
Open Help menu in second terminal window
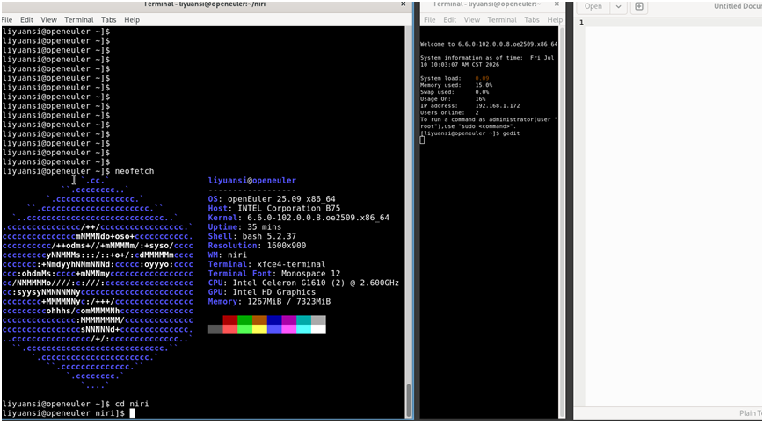(x=555, y=20)
